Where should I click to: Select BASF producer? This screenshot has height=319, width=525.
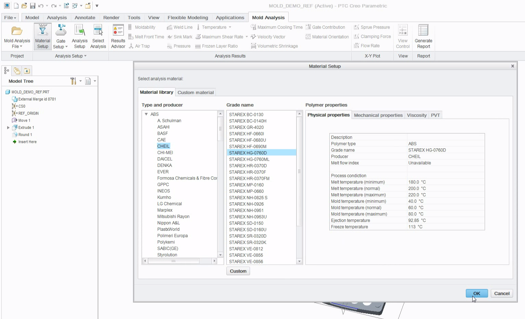[162, 133]
